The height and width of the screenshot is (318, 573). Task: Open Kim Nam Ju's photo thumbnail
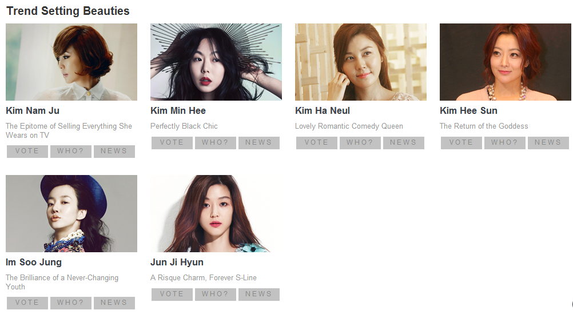click(x=71, y=62)
